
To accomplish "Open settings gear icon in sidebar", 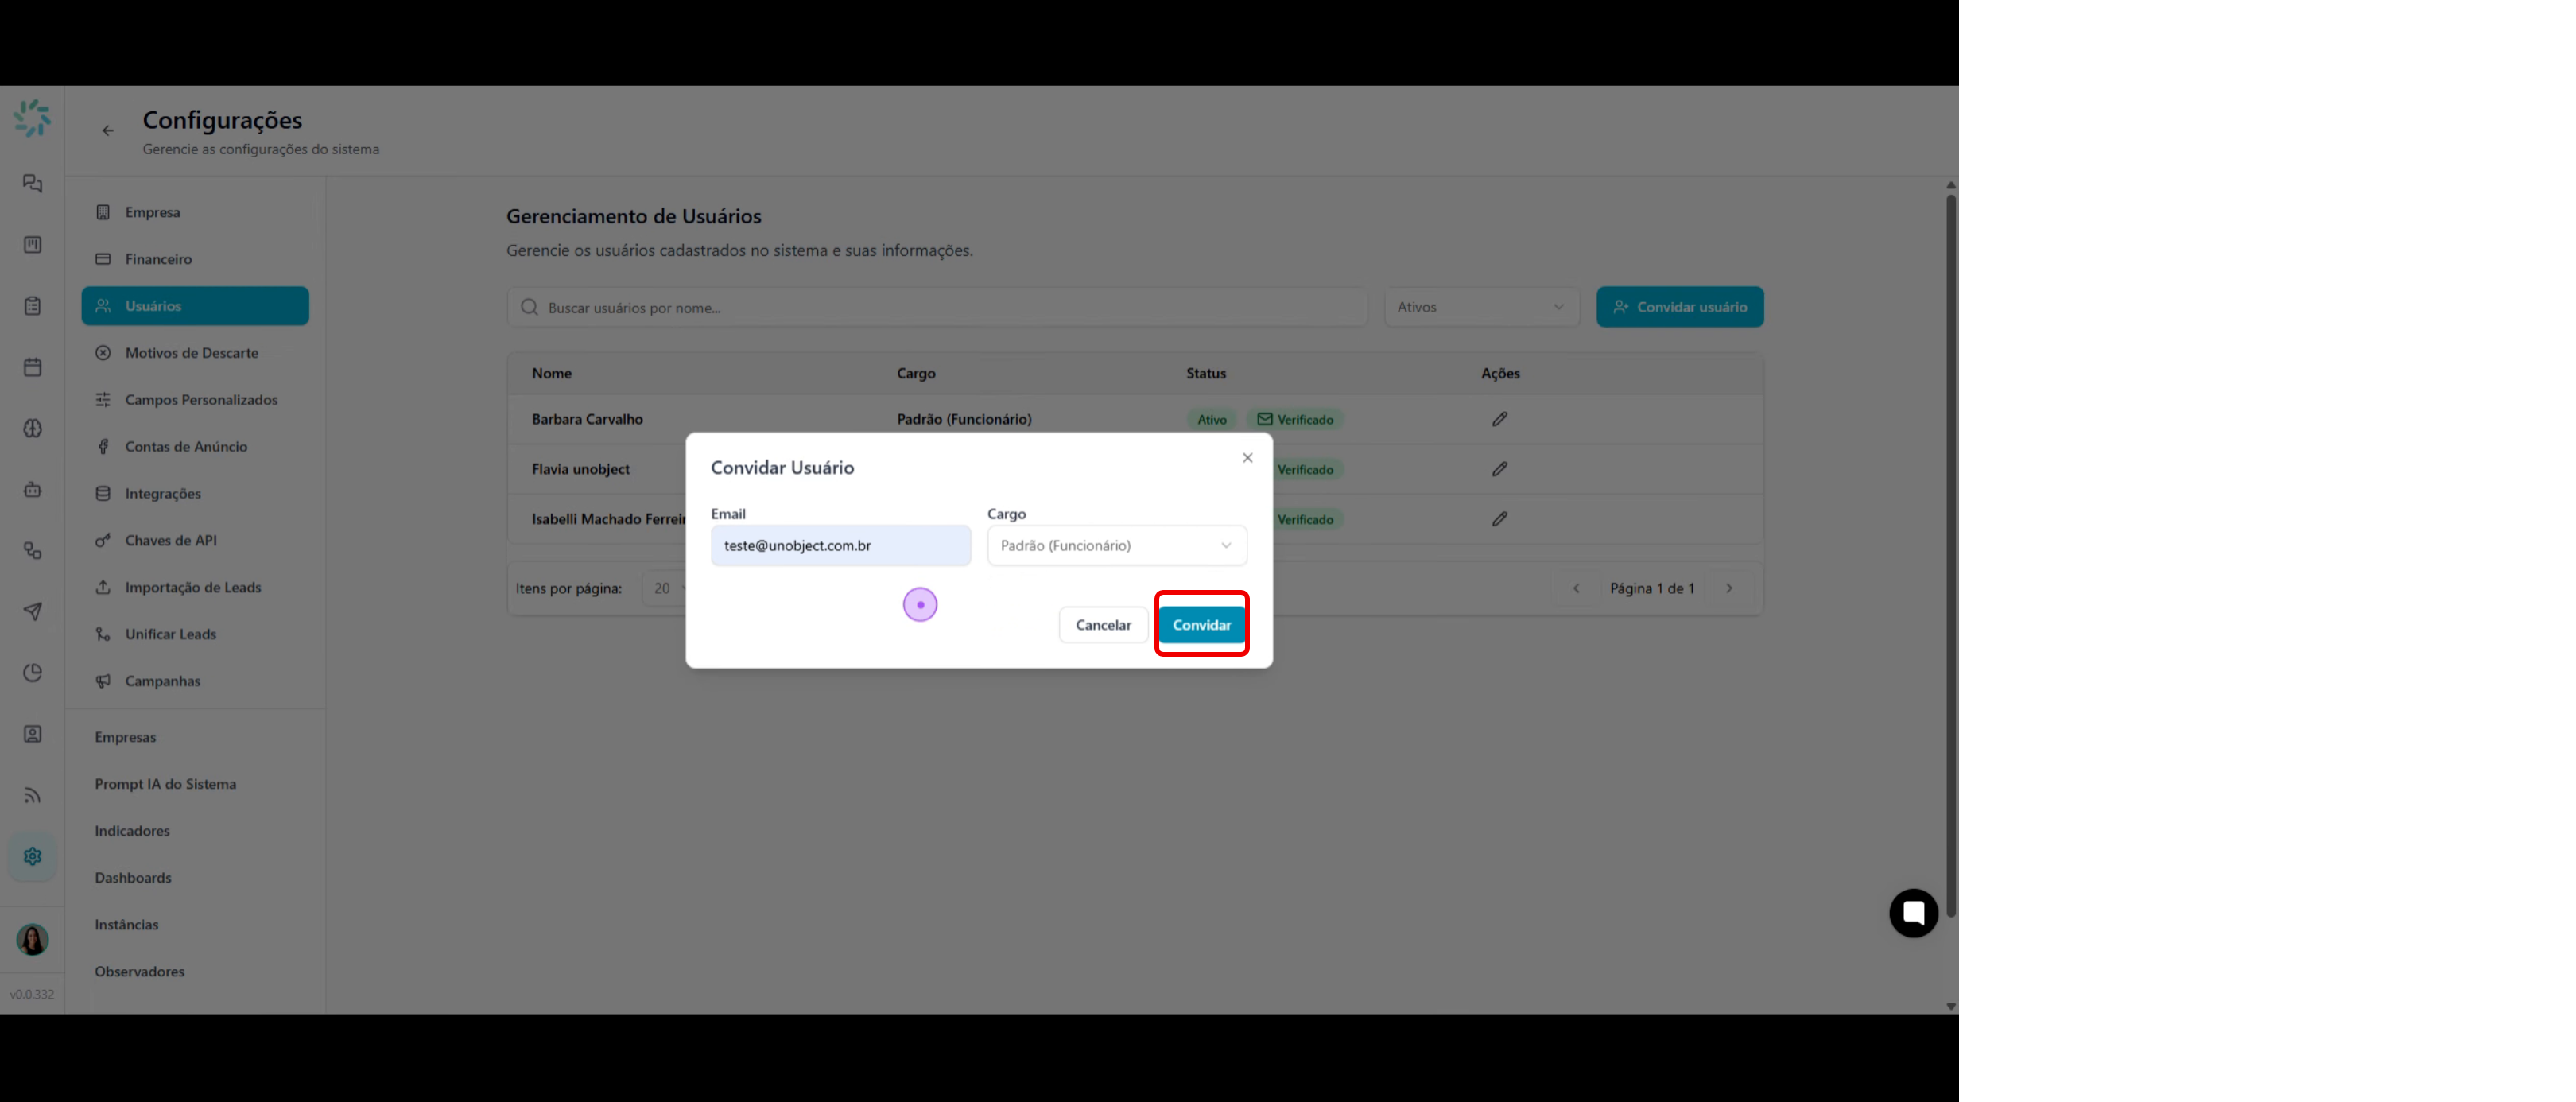I will click(x=32, y=856).
